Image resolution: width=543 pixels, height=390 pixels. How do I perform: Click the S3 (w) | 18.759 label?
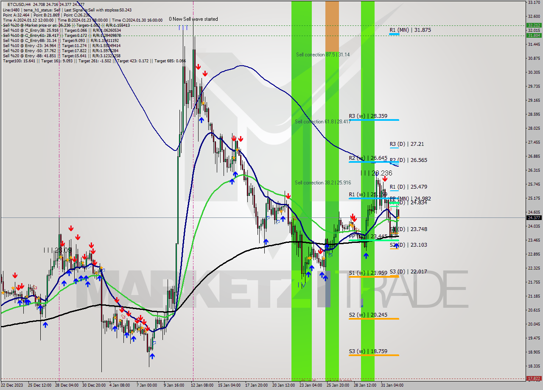point(368,351)
